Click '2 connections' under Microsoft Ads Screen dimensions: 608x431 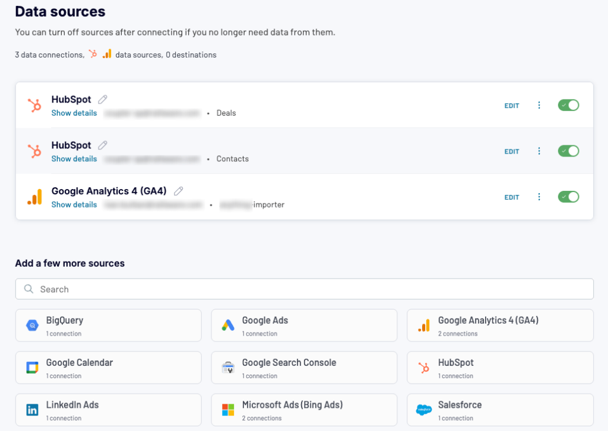(x=262, y=418)
